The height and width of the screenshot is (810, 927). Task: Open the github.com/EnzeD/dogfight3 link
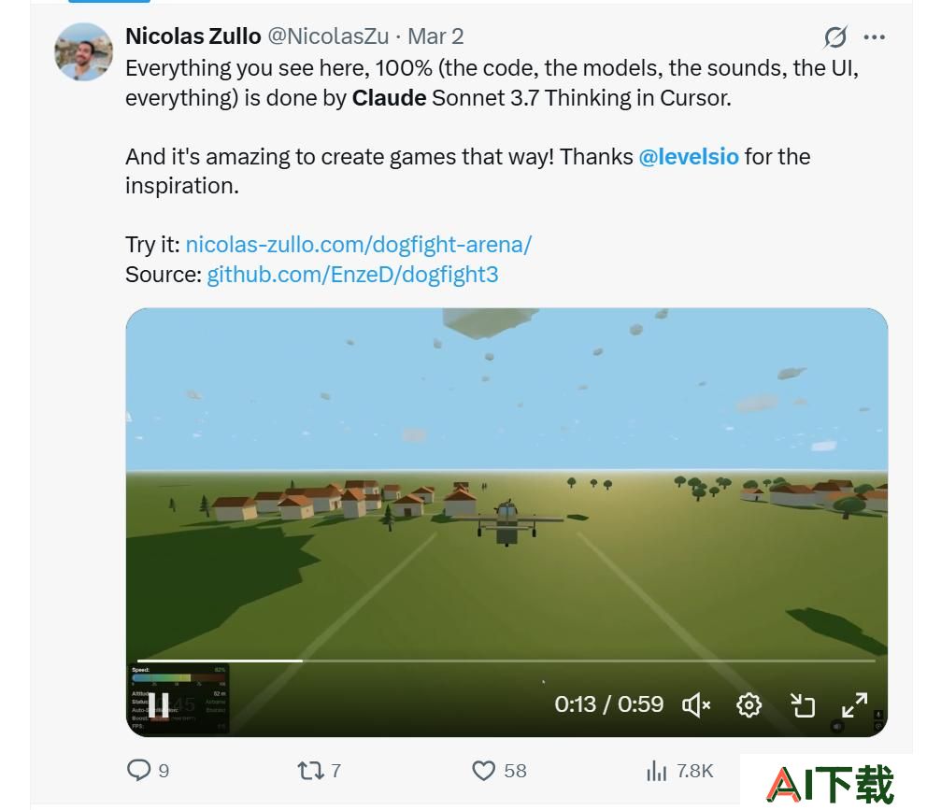352,275
